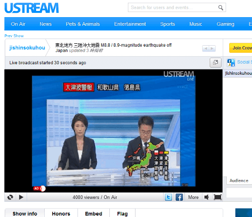
Task: Click the USTREAM LIVE watermark logo in player
Action: (x=179, y=76)
